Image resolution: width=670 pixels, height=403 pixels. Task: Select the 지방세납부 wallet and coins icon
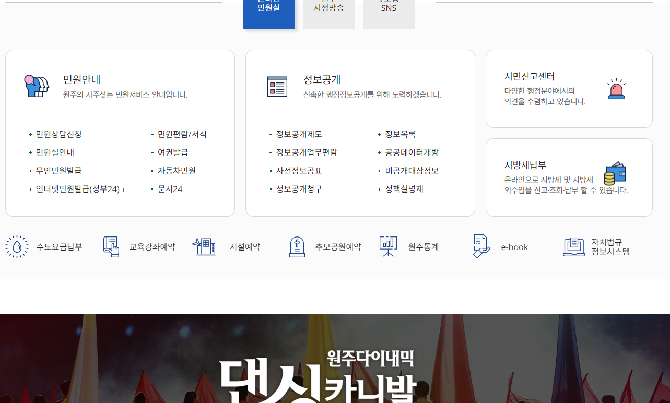(x=615, y=173)
